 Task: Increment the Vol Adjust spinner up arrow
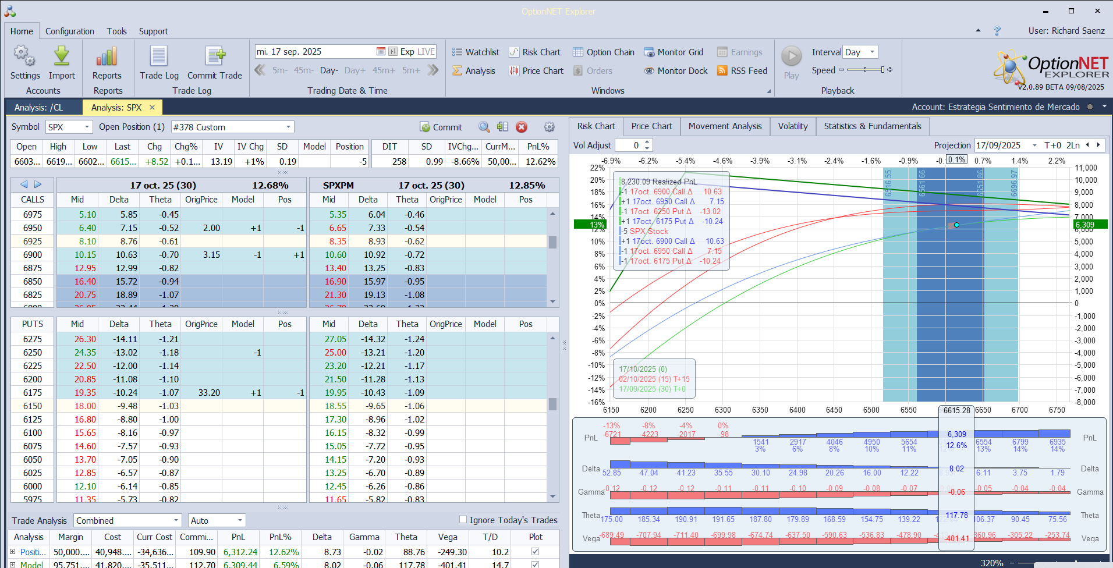[x=647, y=142]
